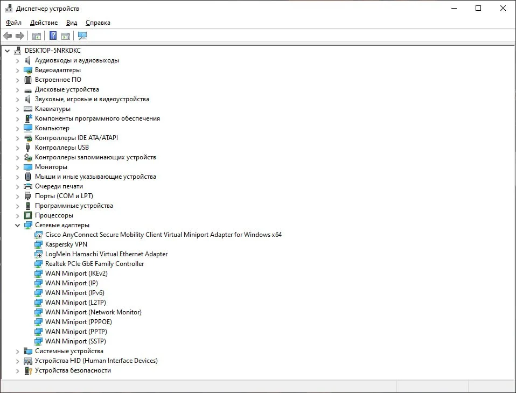Minimize the Диспетчер устройств window

454,8
